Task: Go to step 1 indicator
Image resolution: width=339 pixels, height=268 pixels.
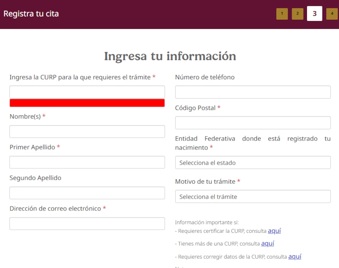Action: click(x=282, y=14)
